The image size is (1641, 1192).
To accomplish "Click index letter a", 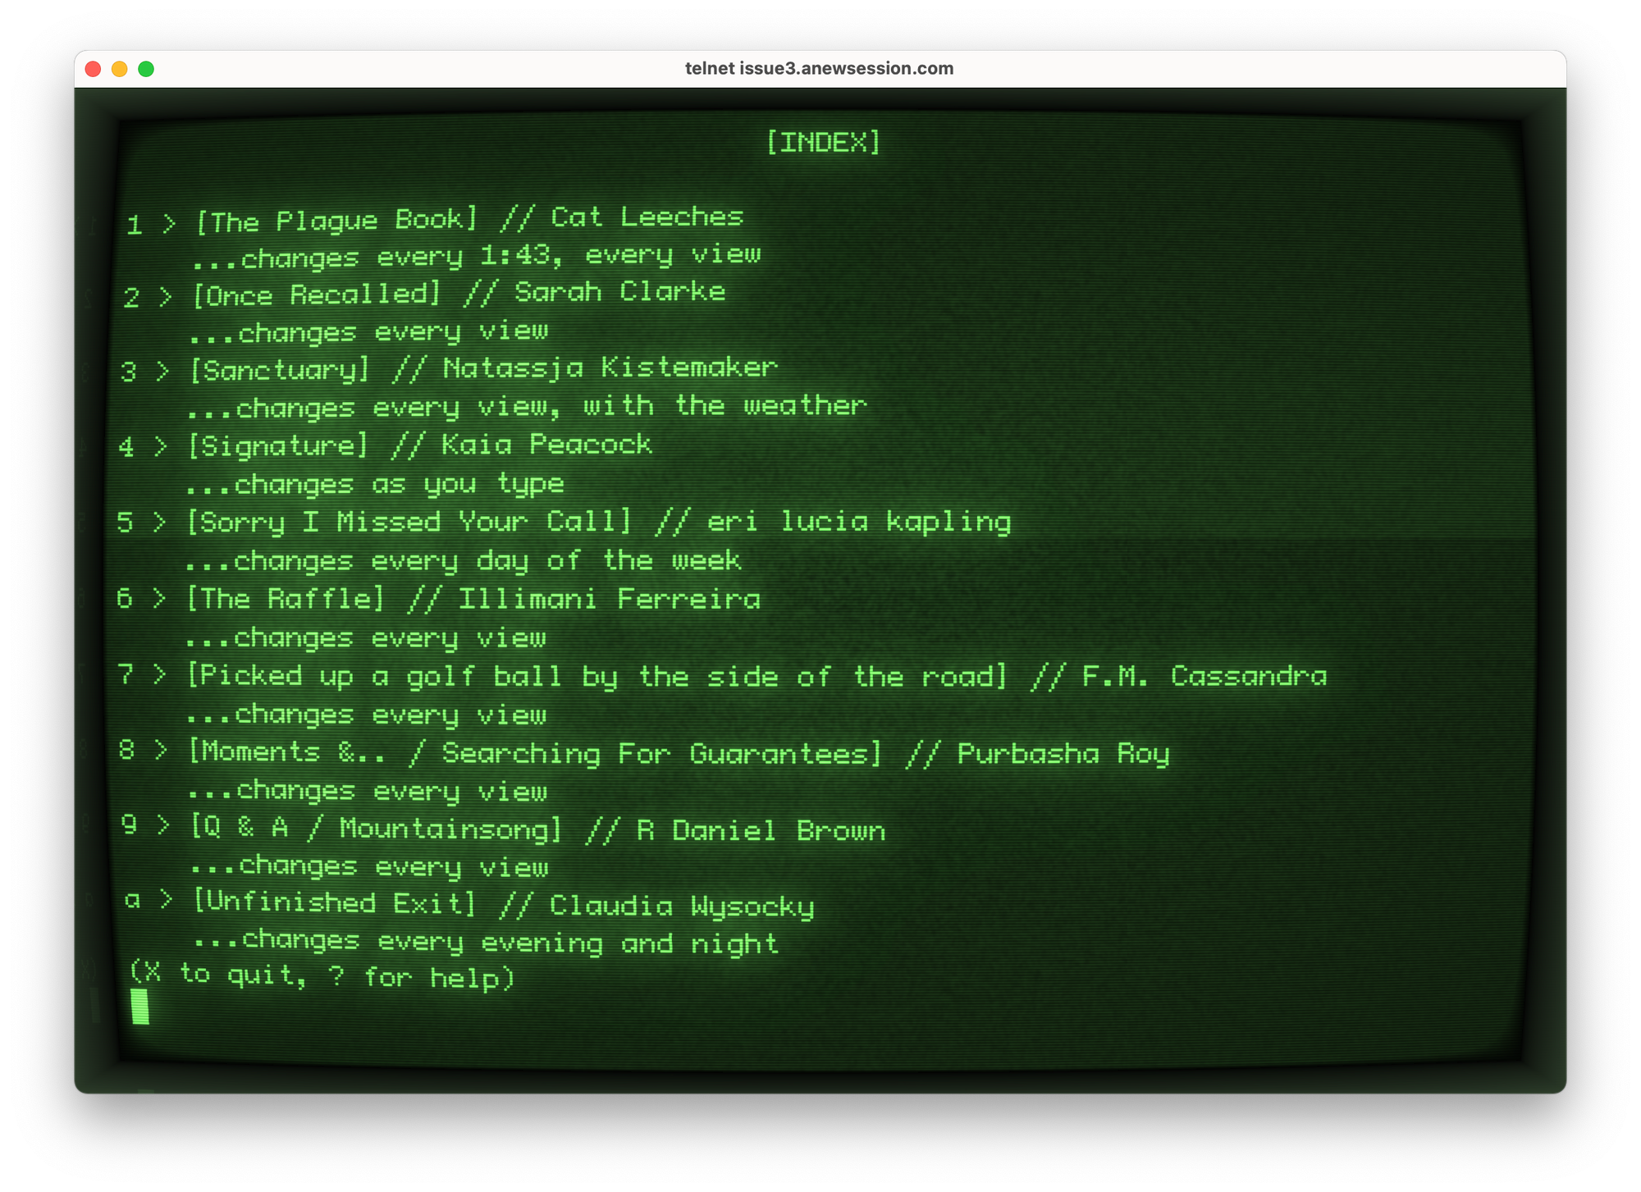I will pyautogui.click(x=133, y=901).
